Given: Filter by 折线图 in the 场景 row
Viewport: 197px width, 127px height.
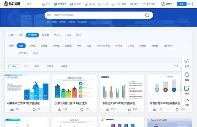Looking at the screenshot, I should (x=44, y=46).
